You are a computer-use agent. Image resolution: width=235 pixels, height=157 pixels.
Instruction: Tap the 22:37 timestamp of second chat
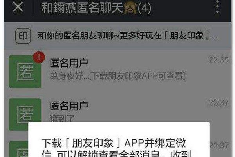click(219, 103)
